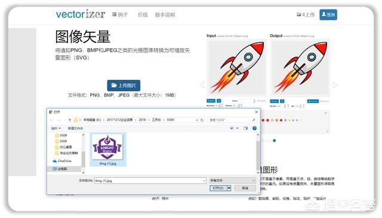Image resolution: width=382 pixels, height=218 pixels.
Task: Click the vectorizer logo in the header
Action: pyautogui.click(x=81, y=14)
